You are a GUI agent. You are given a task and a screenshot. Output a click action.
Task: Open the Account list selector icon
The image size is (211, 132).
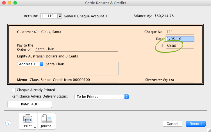pos(60,16)
